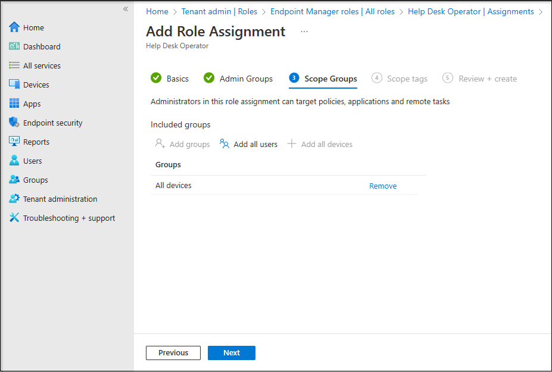Click the Groups people icon

coord(14,180)
